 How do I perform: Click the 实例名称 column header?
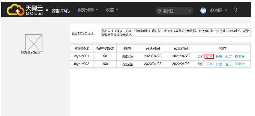[82, 49]
